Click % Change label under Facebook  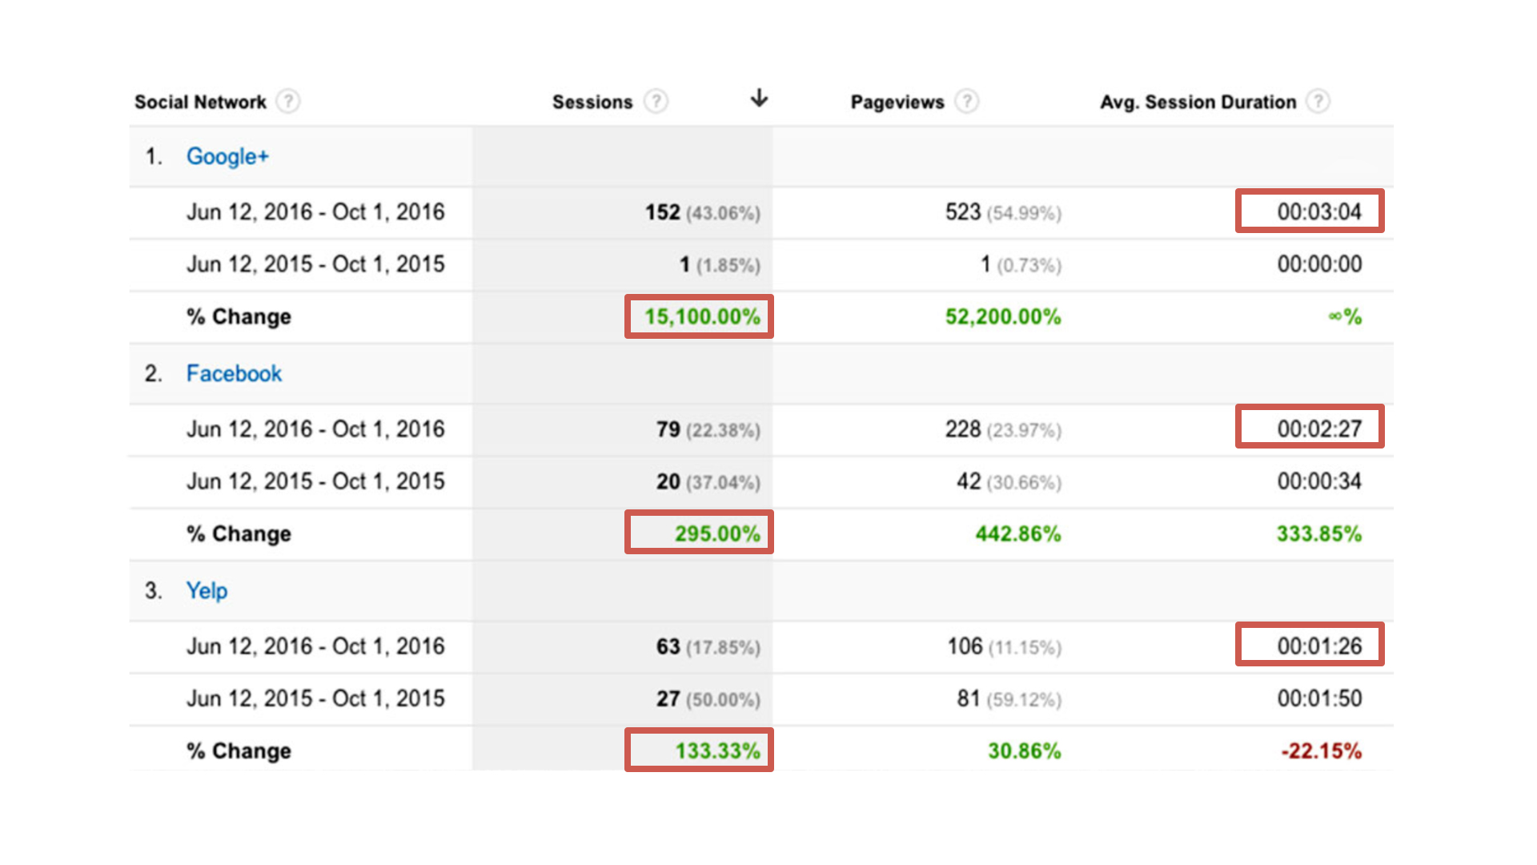239,533
